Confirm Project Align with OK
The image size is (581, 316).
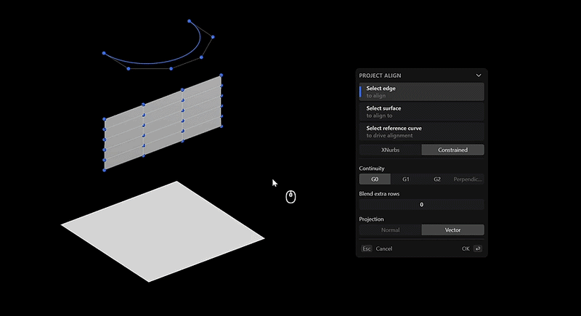point(466,249)
